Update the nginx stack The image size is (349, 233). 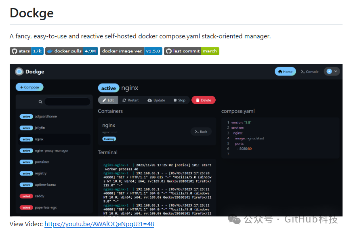tap(156, 100)
